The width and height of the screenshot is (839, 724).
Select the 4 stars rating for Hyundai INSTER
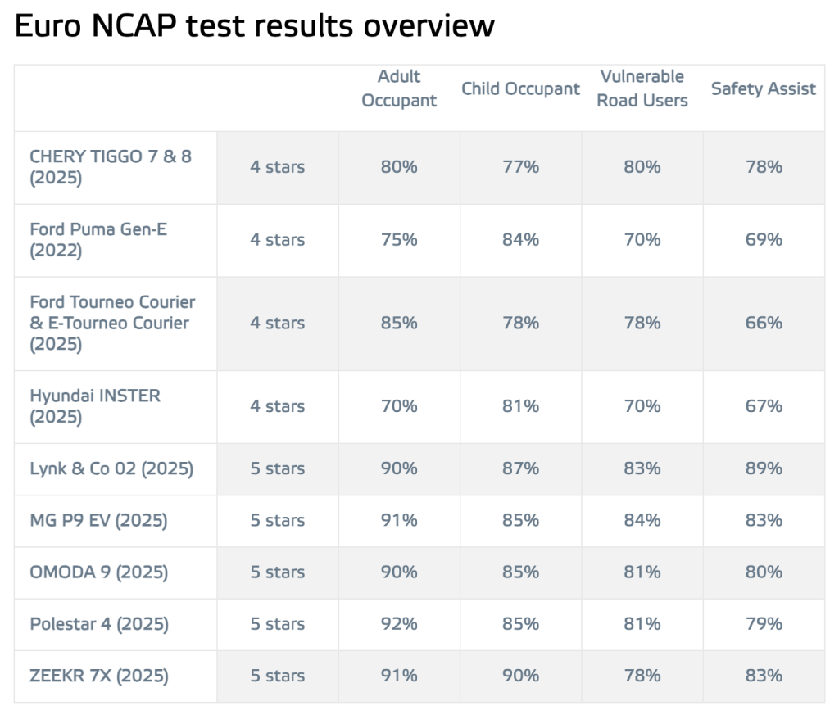click(278, 406)
